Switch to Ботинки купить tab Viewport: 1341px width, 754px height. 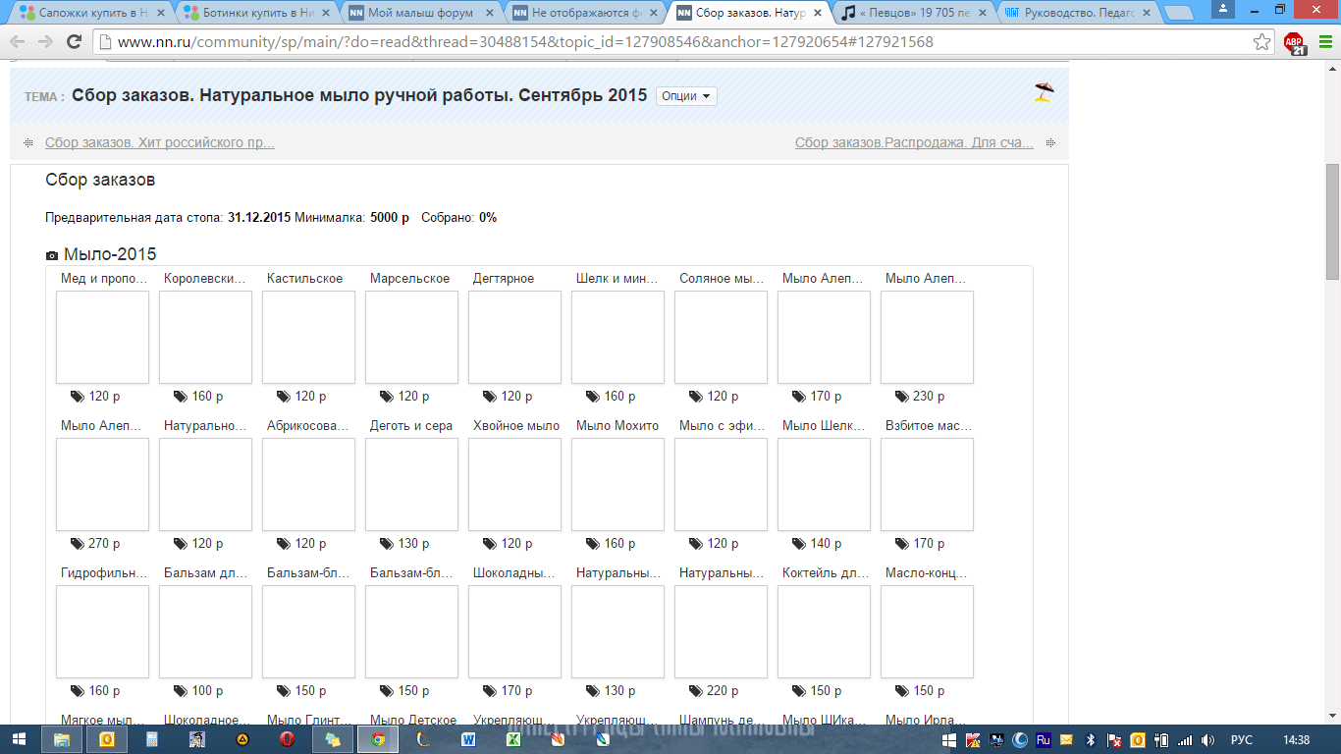click(x=255, y=14)
